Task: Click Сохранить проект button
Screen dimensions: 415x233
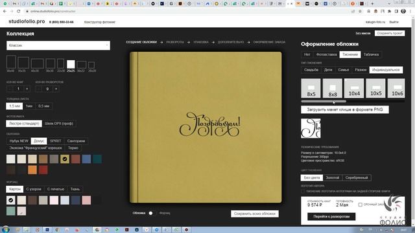Action: pos(390,33)
